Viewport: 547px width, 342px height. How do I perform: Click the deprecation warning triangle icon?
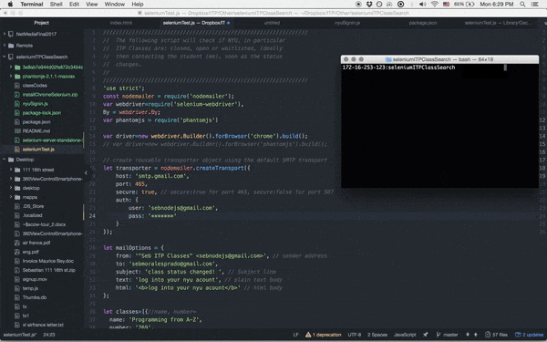[x=308, y=335]
